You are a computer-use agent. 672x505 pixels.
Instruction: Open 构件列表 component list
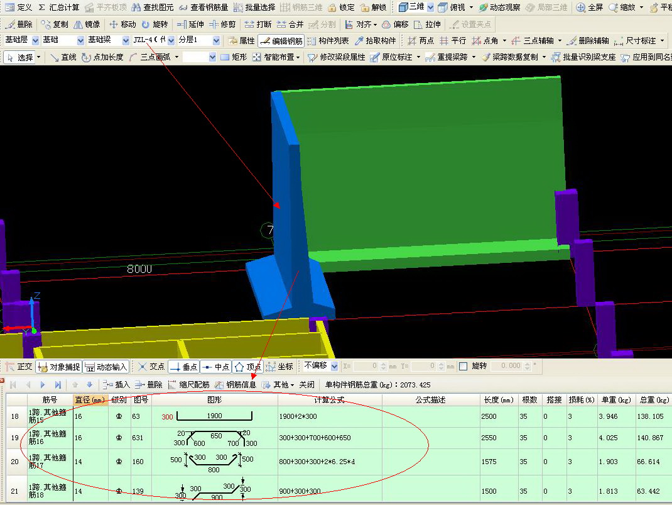328,41
